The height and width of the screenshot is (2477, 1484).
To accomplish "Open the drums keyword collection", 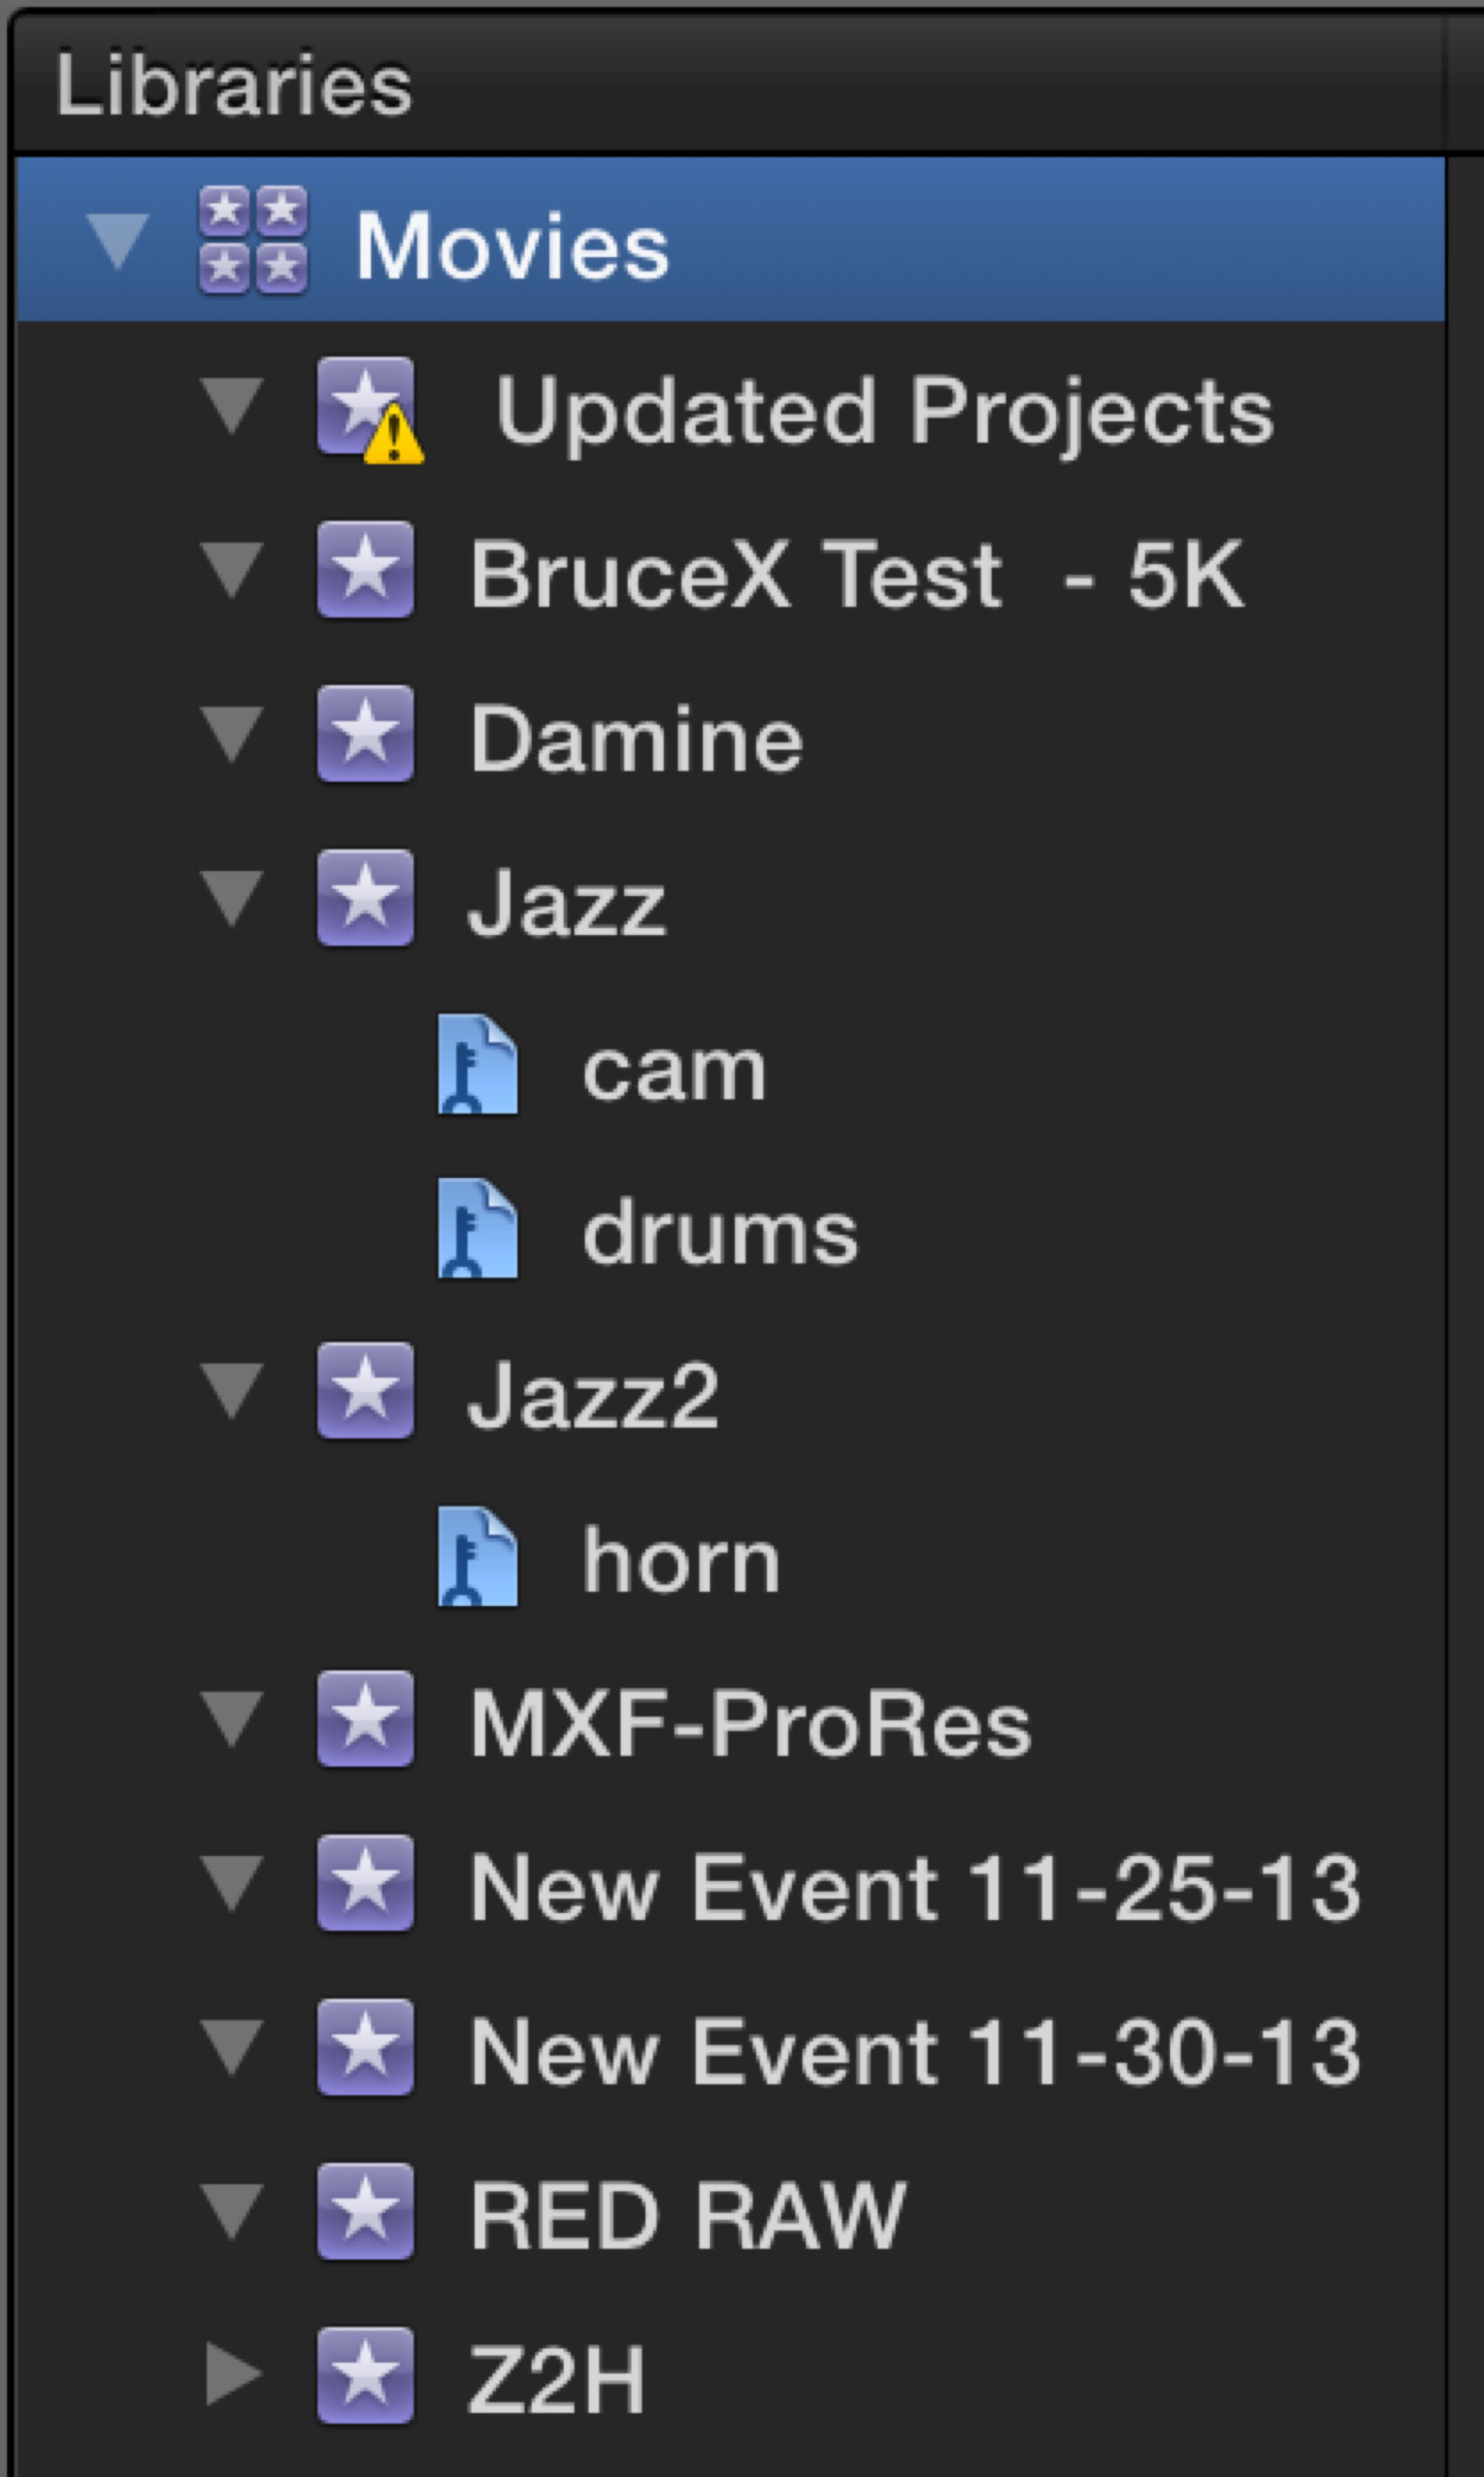I will [x=720, y=1233].
